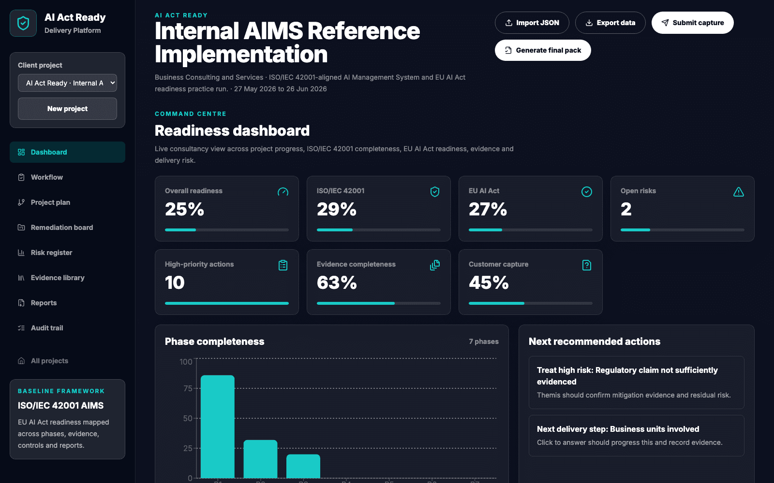This screenshot has height=483, width=774.
Task: Click the High-priority actions clipboard icon
Action: (x=283, y=265)
